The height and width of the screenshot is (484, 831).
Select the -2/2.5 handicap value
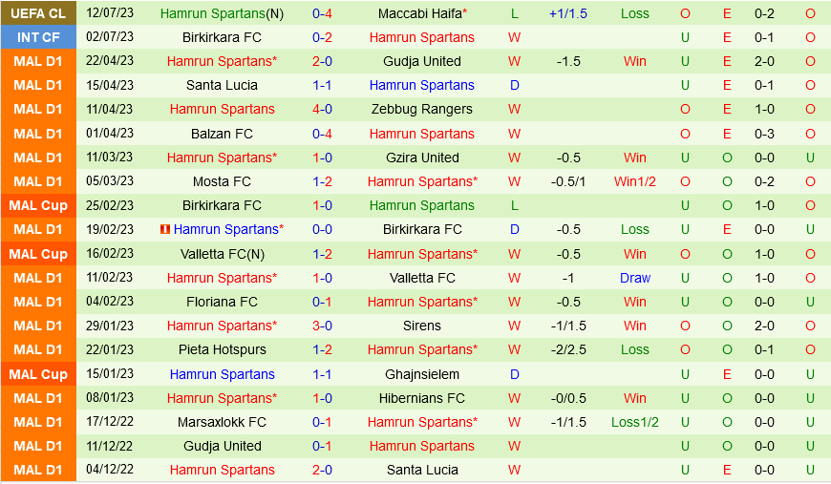coord(568,349)
